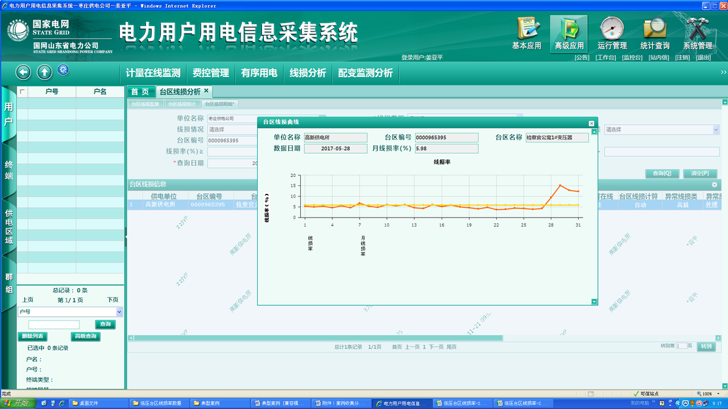Viewport: 728px width, 409px height.
Task: Click the back arrow navigation icon
Action: (x=23, y=73)
